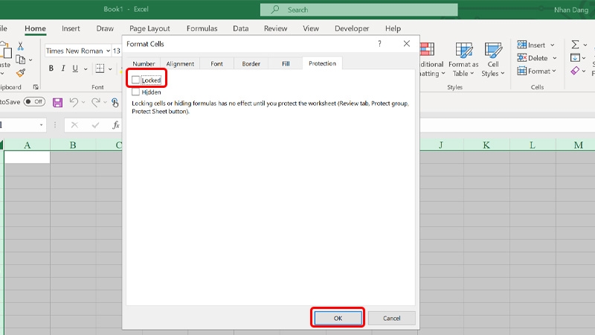The image size is (595, 335).
Task: Click the Insert cells icon
Action: [522, 45]
